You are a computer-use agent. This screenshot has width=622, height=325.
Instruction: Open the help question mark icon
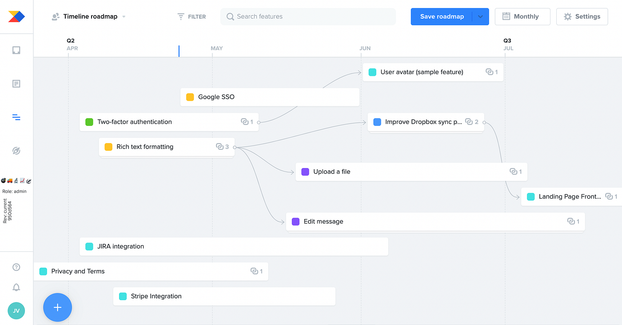[16, 267]
